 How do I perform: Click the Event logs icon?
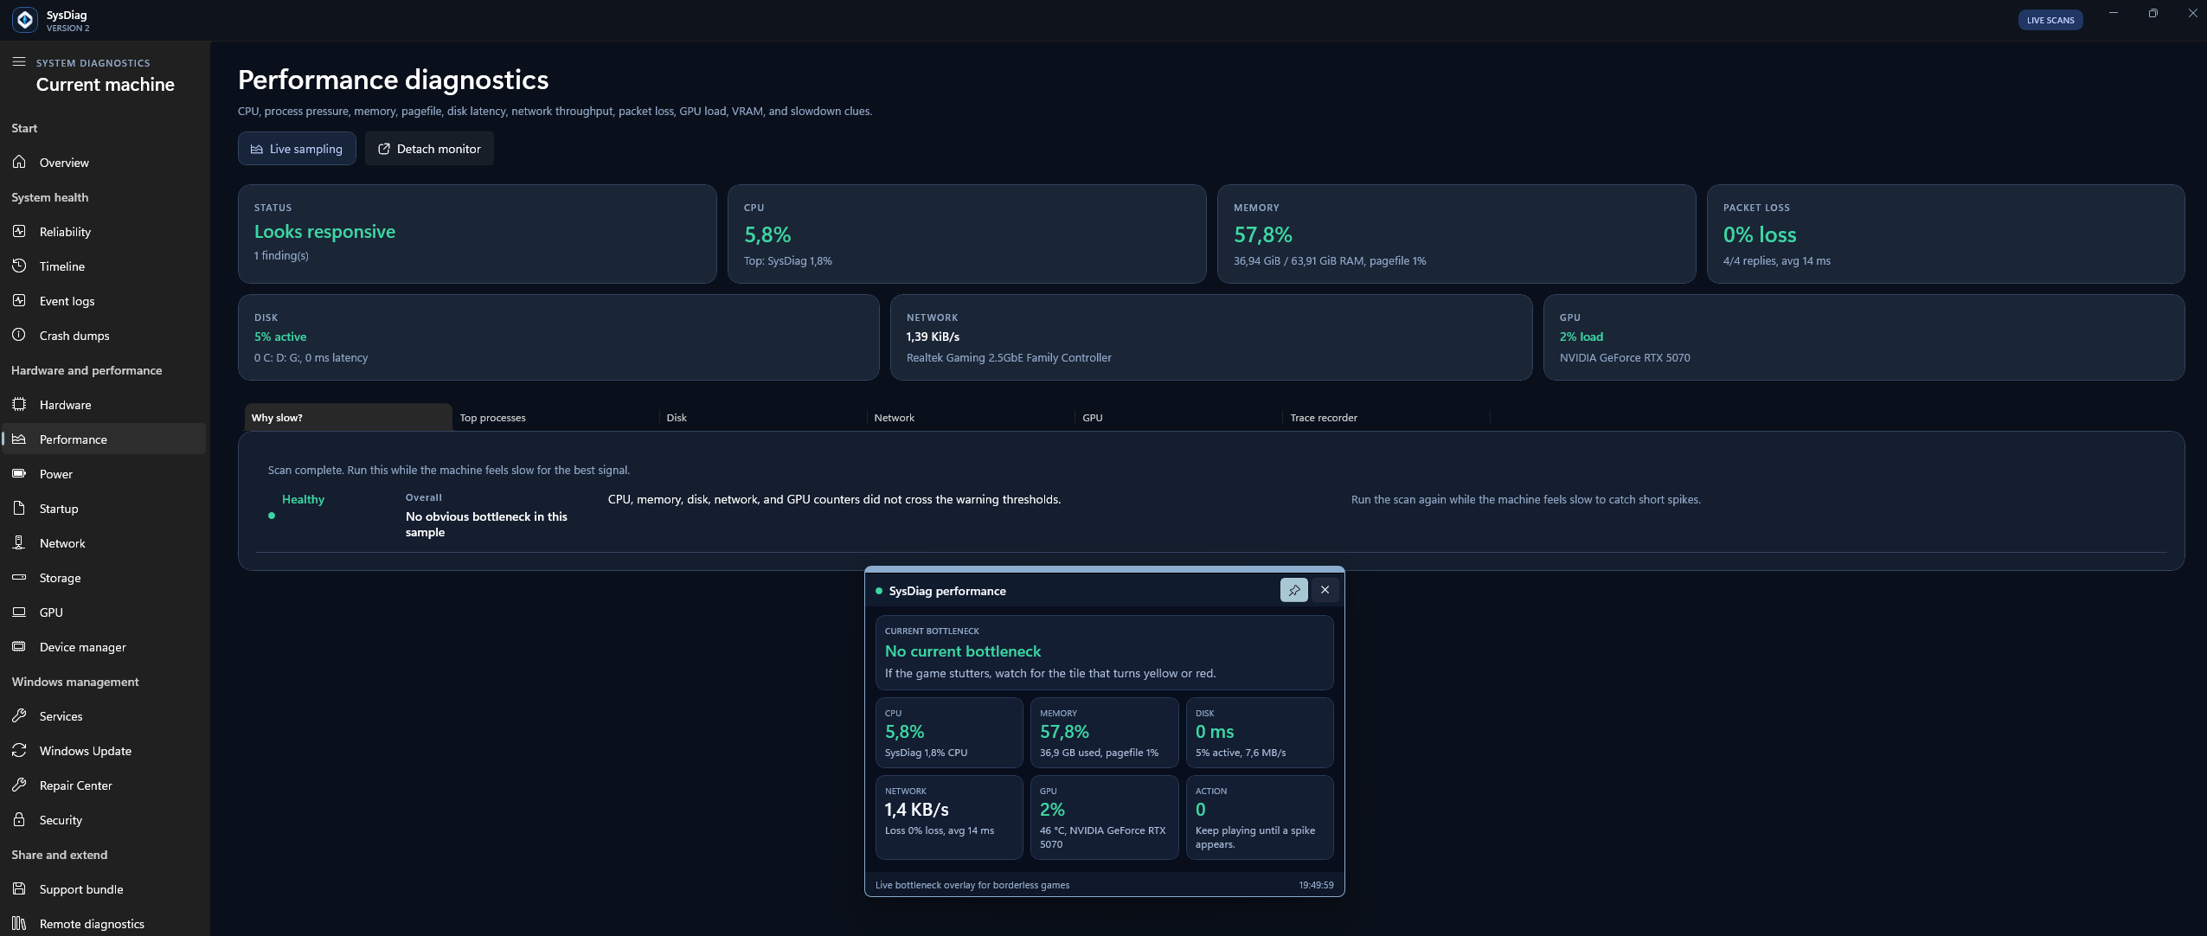[x=19, y=300]
